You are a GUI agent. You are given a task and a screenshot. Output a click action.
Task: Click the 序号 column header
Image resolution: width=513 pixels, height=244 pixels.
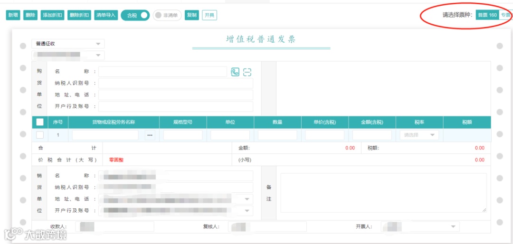coord(58,122)
